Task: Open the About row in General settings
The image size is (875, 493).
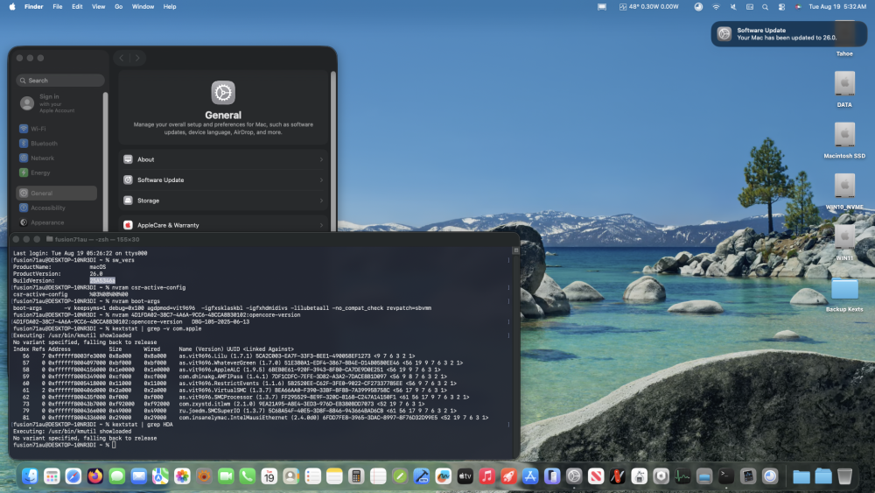Action: [223, 159]
